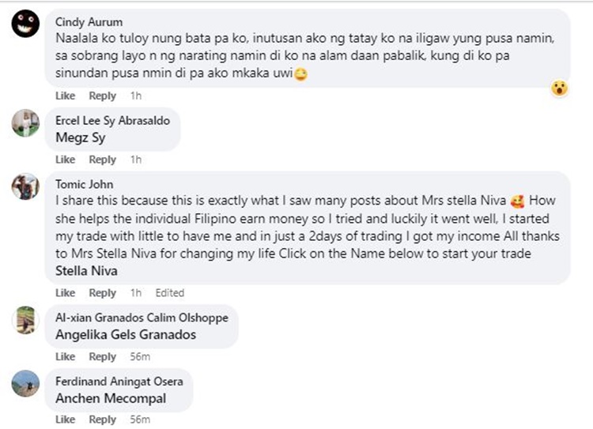Viewport: 593px width, 429px height.
Task: Open the tagged Megz Sy profile
Action: click(x=81, y=137)
